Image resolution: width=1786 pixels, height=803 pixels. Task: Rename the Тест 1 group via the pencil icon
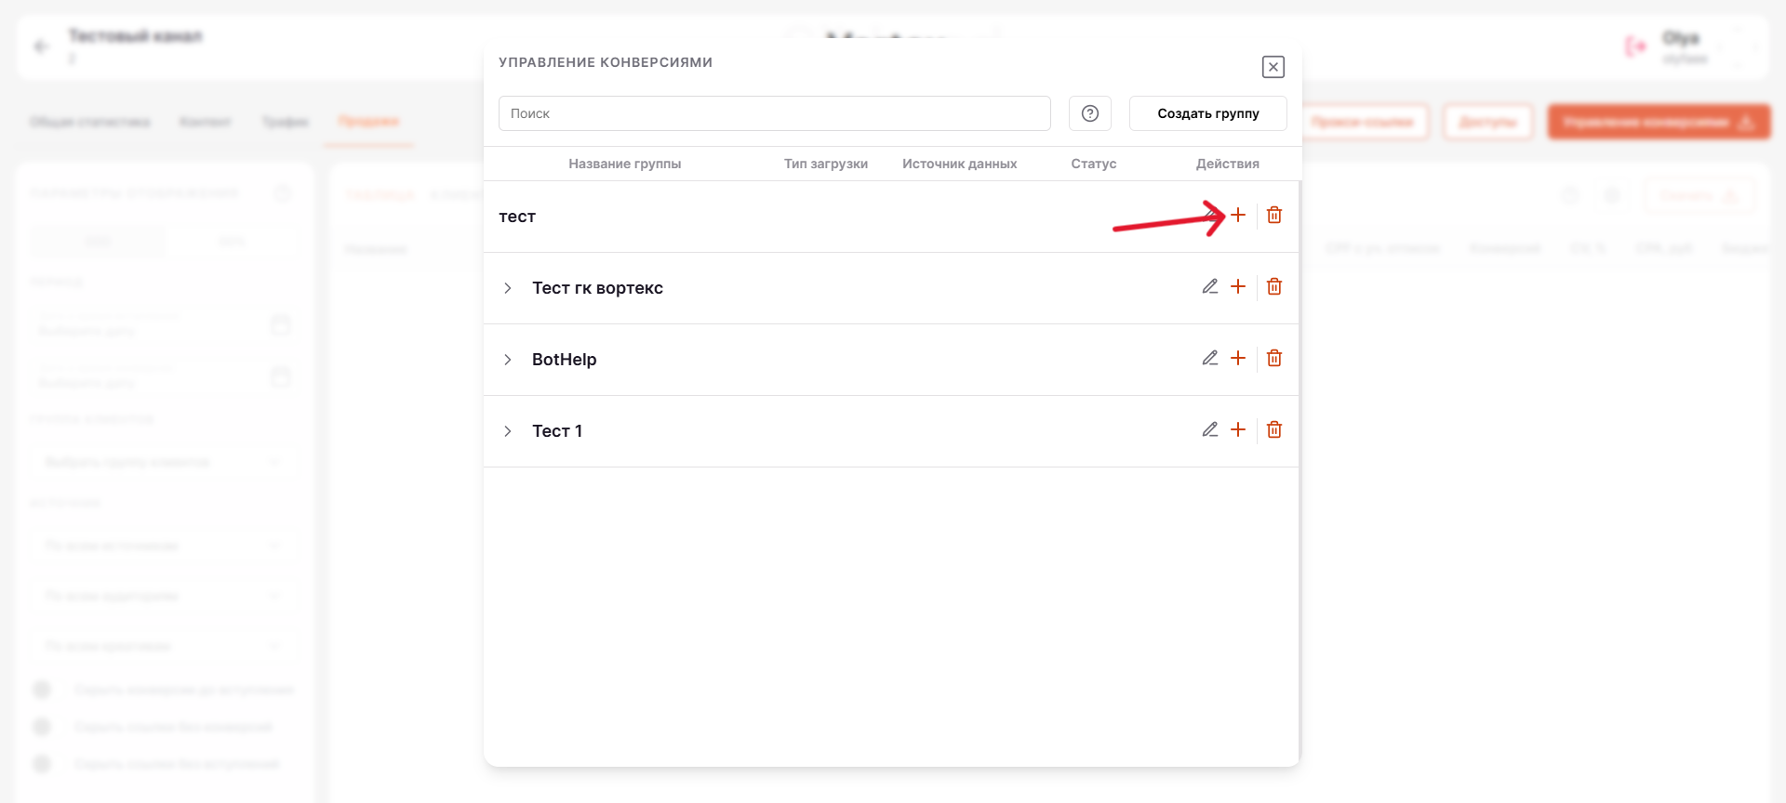click(1209, 429)
